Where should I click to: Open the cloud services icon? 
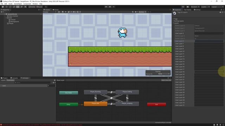pos(188,7)
